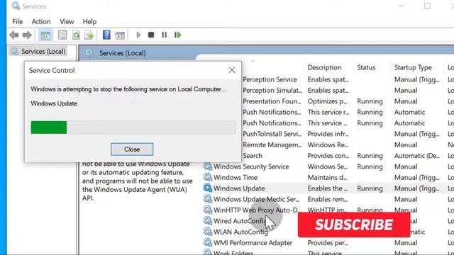Select the Perception Service row name
Screen dimensions: 454x255
coord(270,79)
